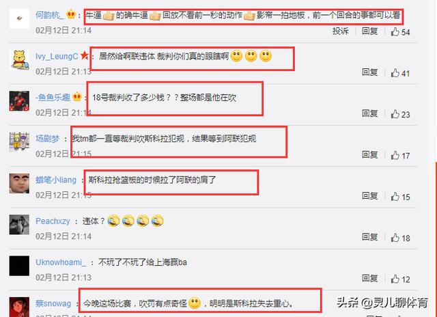Open 蜡笔小liang's username link

click(56, 180)
